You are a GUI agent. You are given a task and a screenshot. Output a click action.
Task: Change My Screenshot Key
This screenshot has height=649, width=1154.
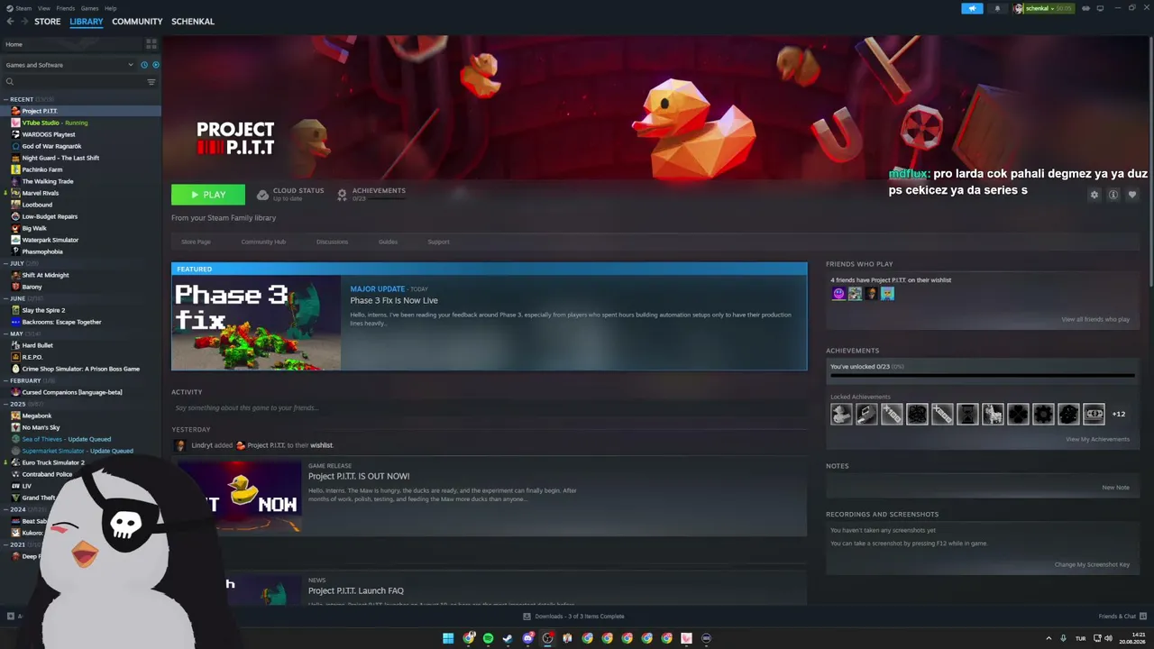coord(1092,564)
